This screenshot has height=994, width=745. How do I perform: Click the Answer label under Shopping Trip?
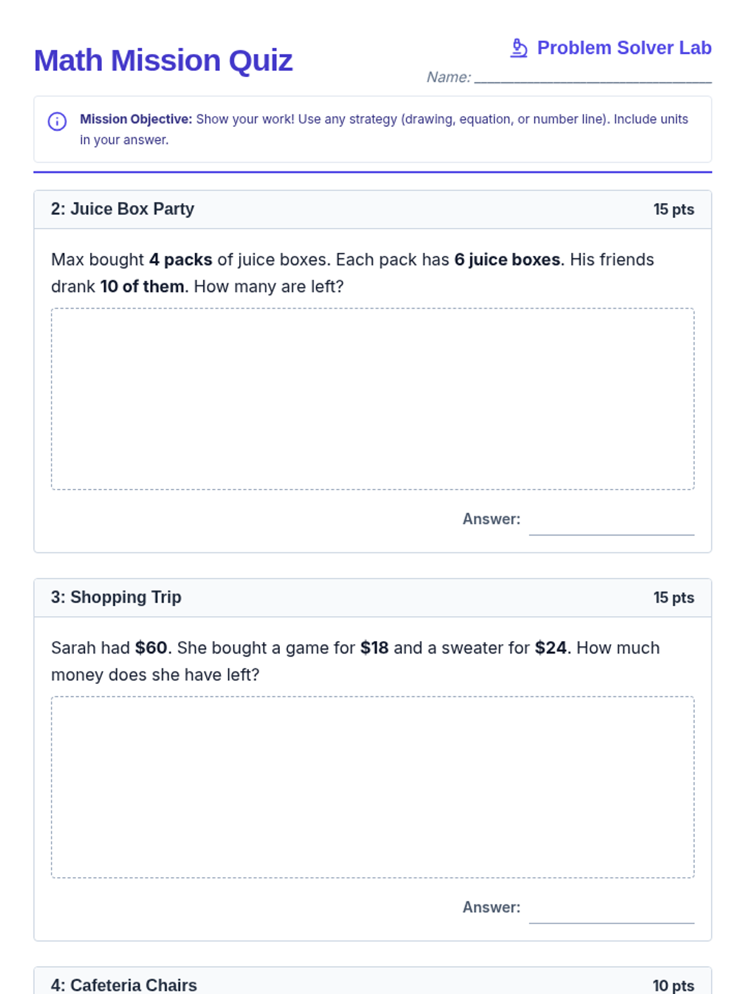pyautogui.click(x=491, y=908)
